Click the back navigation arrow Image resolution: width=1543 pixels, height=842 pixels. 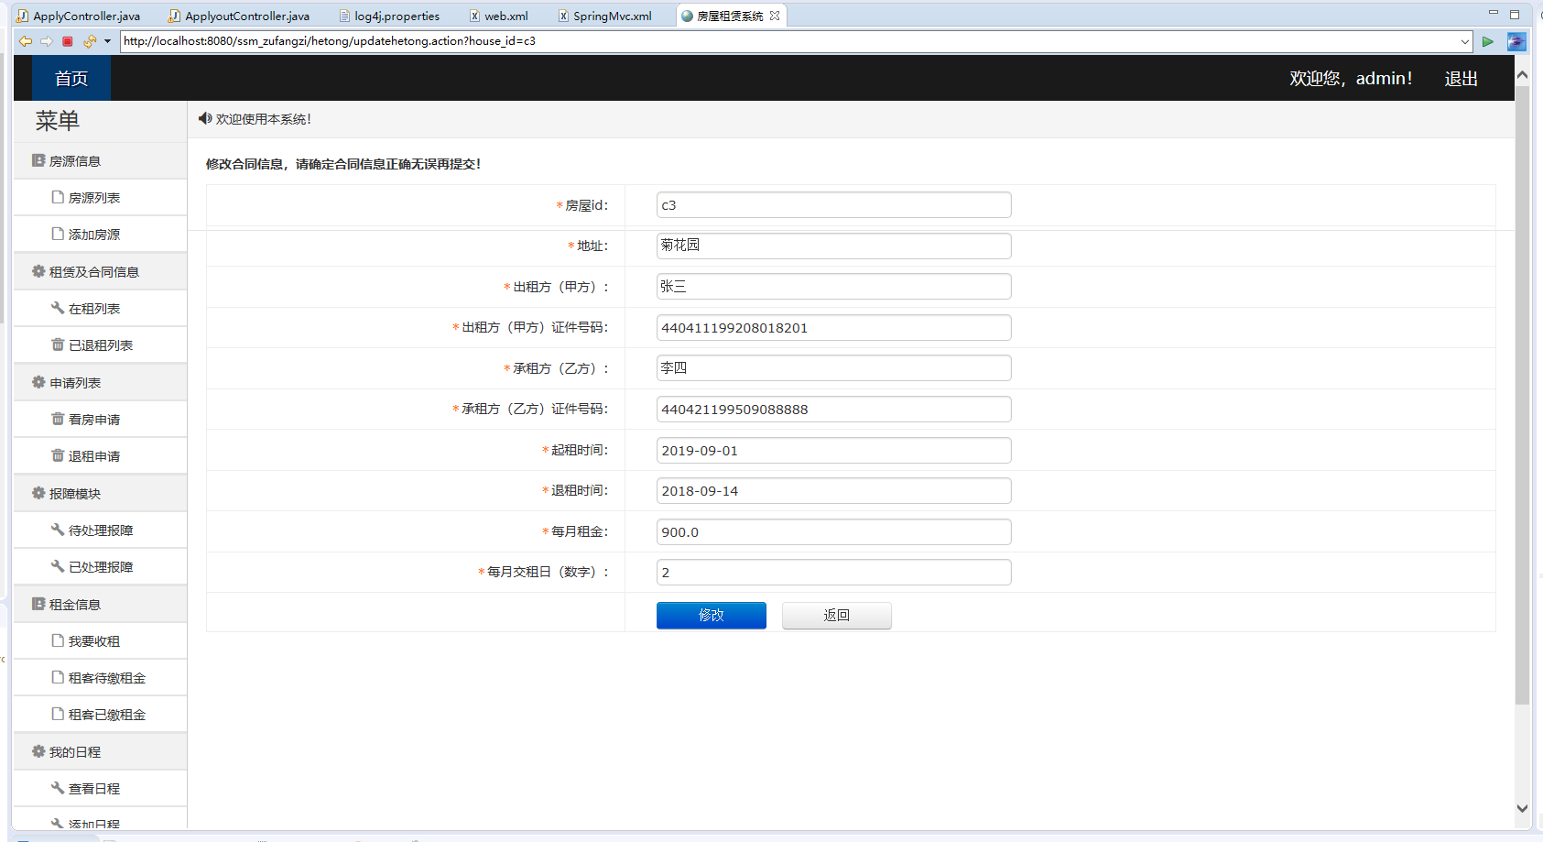25,40
